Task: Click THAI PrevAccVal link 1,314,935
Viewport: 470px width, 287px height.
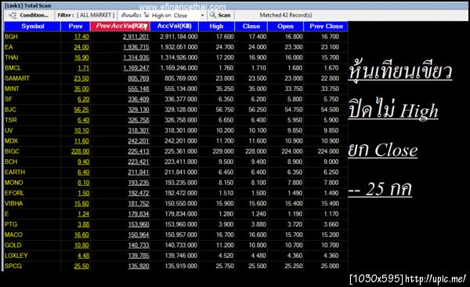Action: [x=136, y=57]
